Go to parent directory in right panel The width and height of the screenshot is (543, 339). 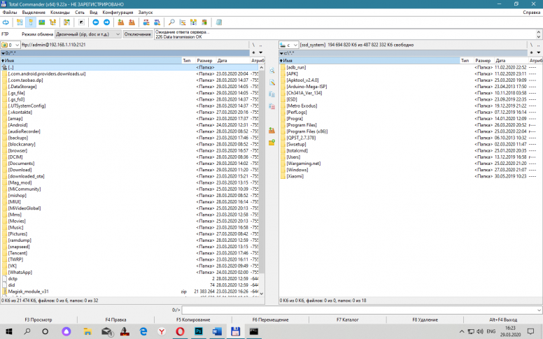[x=539, y=45]
